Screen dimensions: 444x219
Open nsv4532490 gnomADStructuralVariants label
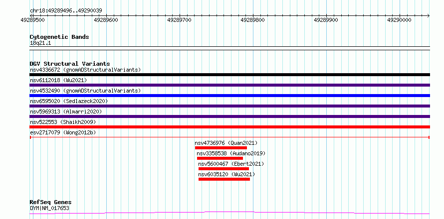coord(85,91)
